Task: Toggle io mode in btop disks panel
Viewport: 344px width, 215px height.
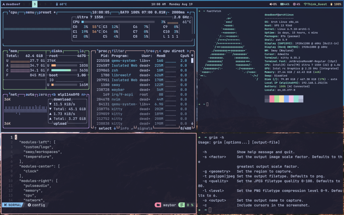Action: tap(82, 51)
